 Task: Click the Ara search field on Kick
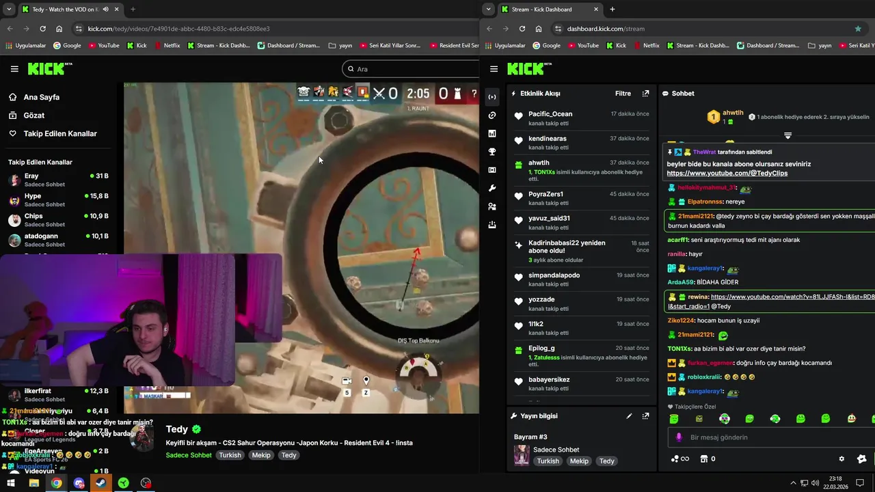pyautogui.click(x=412, y=69)
